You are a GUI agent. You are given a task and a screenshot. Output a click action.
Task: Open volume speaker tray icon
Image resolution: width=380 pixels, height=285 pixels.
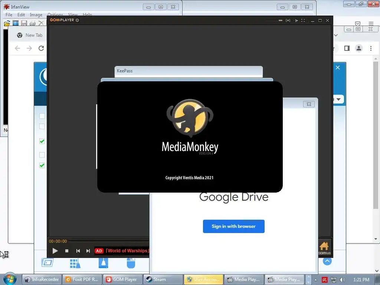tap(342, 280)
